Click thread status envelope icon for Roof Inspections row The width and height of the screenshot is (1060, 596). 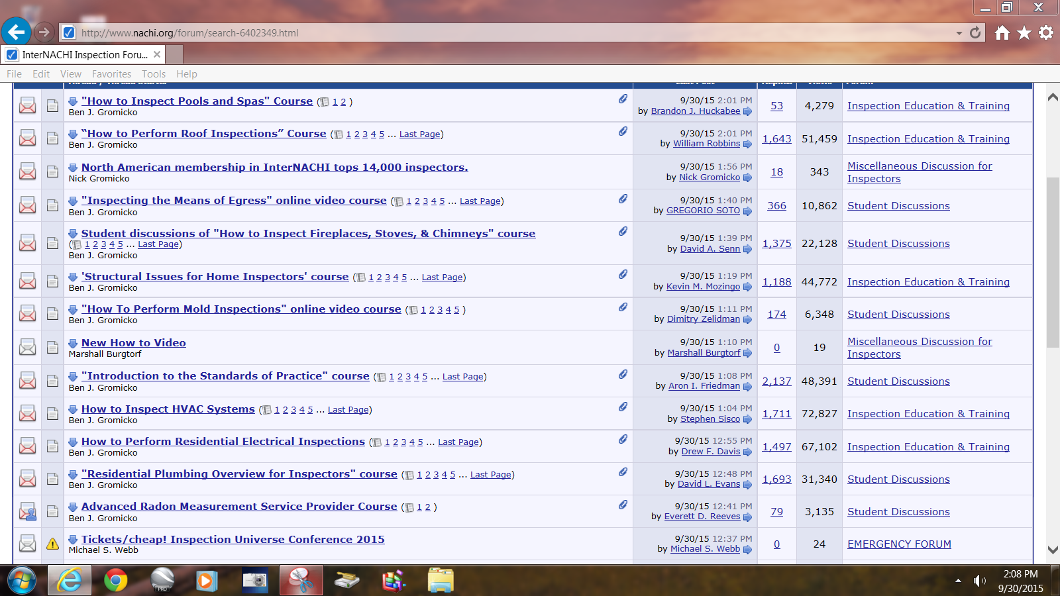(27, 138)
